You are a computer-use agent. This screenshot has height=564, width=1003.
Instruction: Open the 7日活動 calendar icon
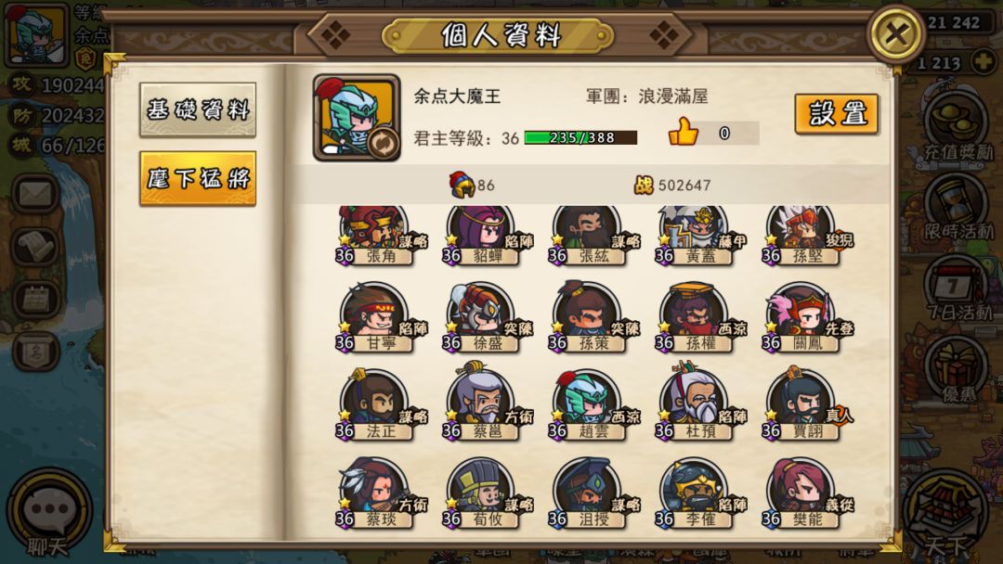(x=957, y=288)
